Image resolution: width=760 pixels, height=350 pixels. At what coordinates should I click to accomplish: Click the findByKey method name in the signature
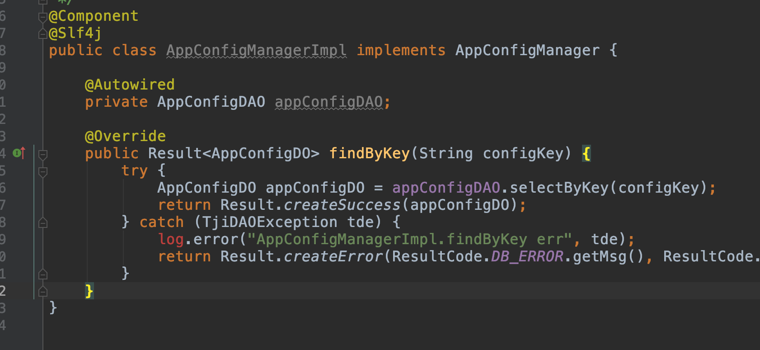coord(369,153)
